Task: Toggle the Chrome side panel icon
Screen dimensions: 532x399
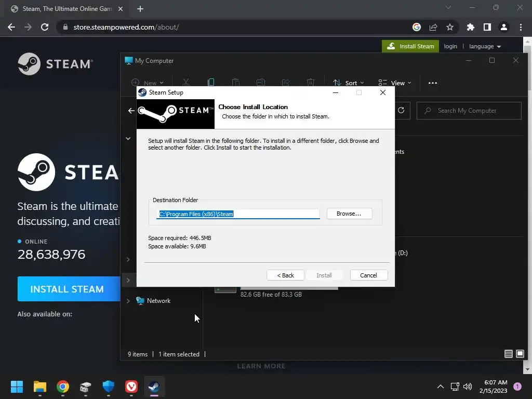Action: (487, 27)
